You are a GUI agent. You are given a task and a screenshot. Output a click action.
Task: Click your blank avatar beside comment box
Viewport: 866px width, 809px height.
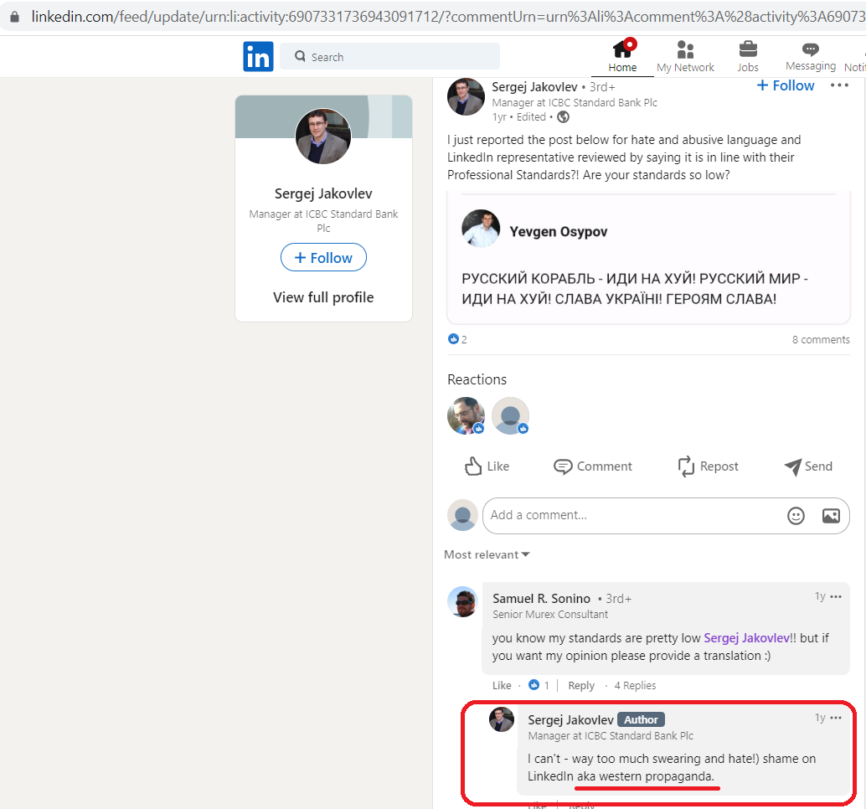click(x=462, y=515)
